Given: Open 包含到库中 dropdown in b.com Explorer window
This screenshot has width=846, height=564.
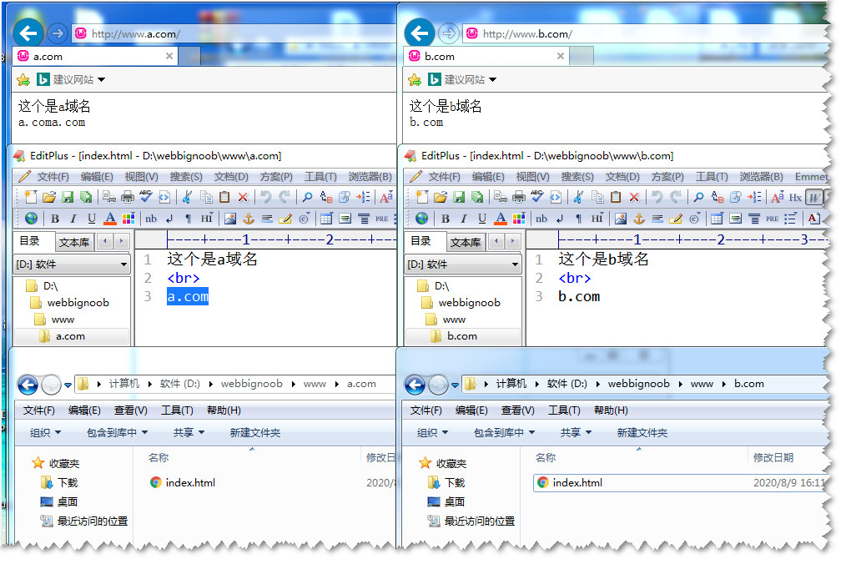Looking at the screenshot, I should [505, 433].
